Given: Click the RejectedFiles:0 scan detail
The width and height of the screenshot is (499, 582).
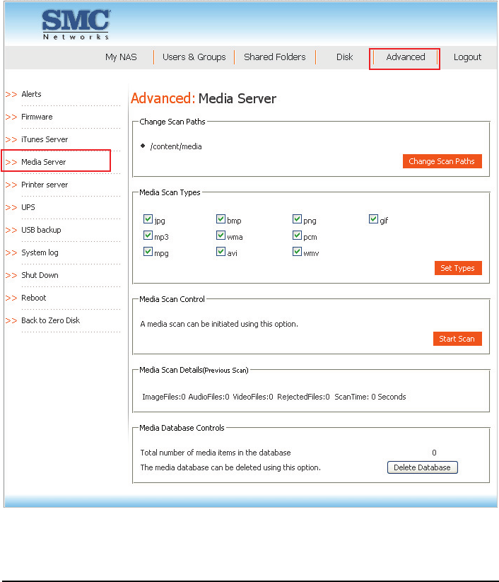Looking at the screenshot, I should click(303, 397).
